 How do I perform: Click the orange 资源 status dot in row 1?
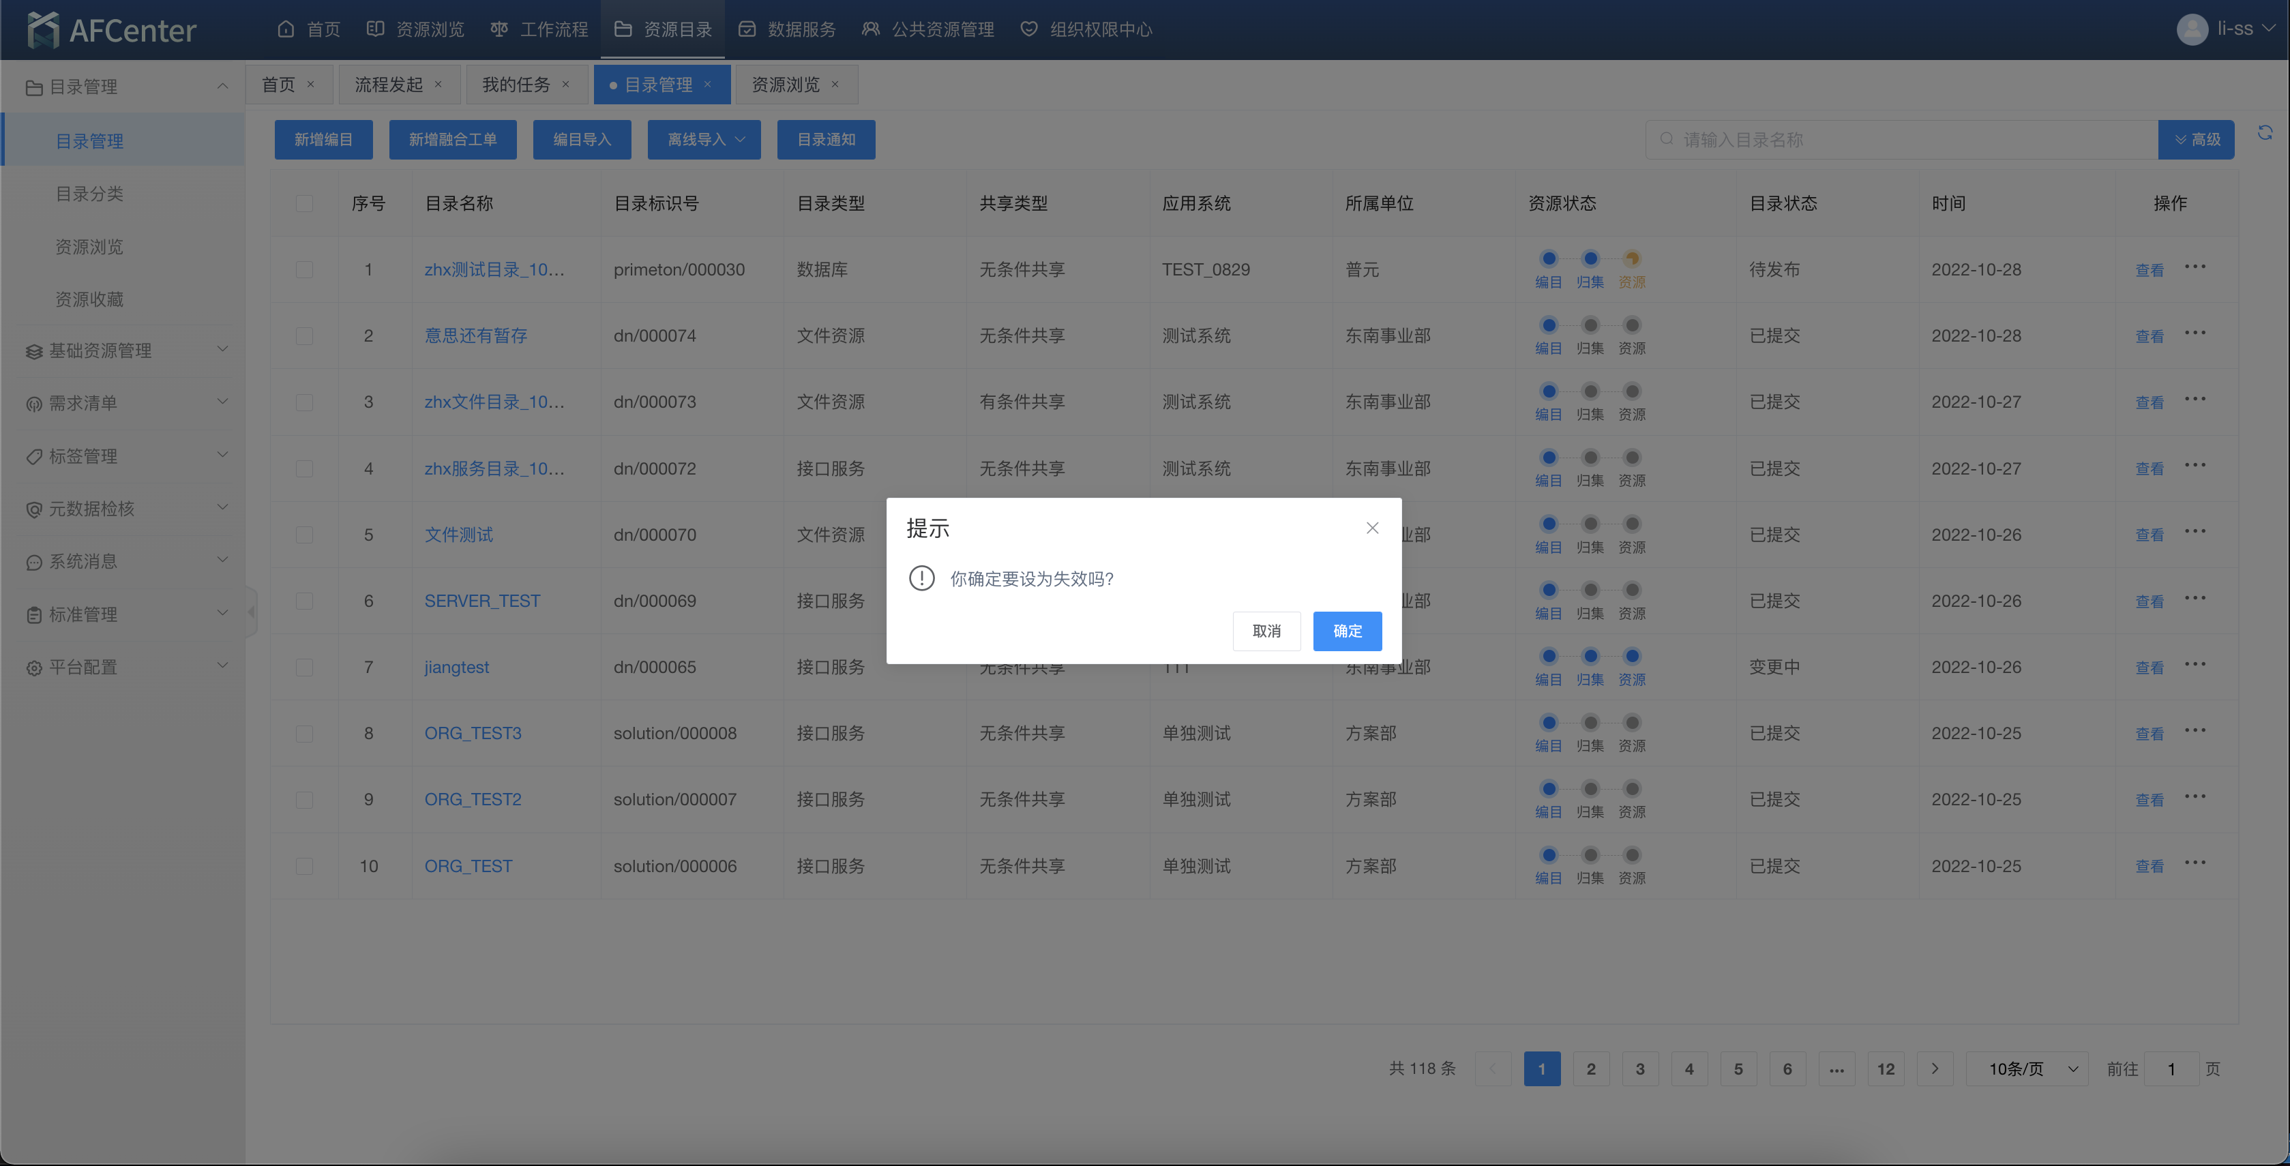pos(1631,258)
